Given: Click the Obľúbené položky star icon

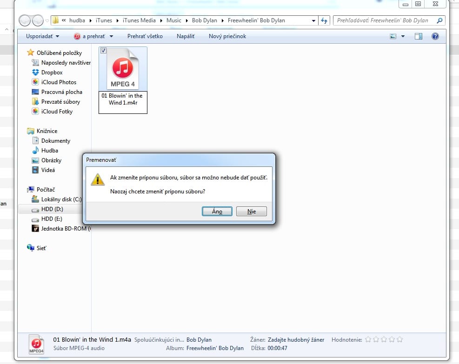Looking at the screenshot, I should [30, 53].
